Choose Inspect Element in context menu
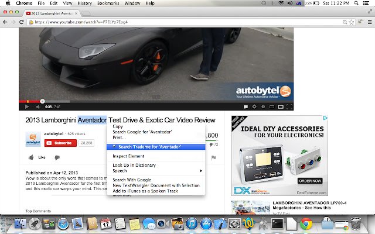Image resolution: width=375 pixels, height=234 pixels. (128, 156)
